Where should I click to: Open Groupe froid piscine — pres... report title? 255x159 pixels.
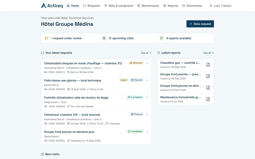pyautogui.click(x=180, y=74)
